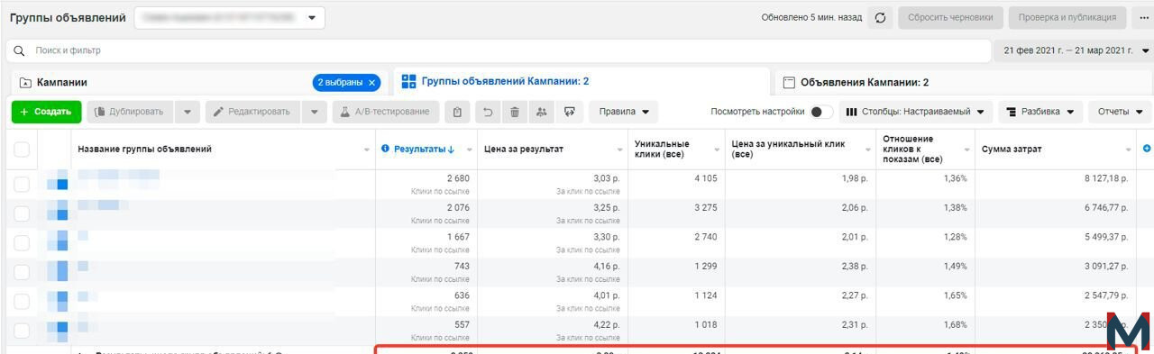Click the green Создать button
Screen dimensions: 1154x354
46,112
